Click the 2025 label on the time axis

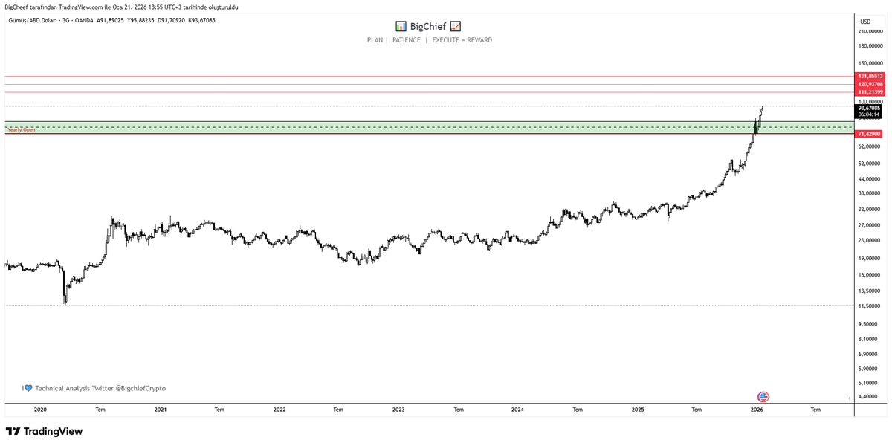click(x=637, y=410)
